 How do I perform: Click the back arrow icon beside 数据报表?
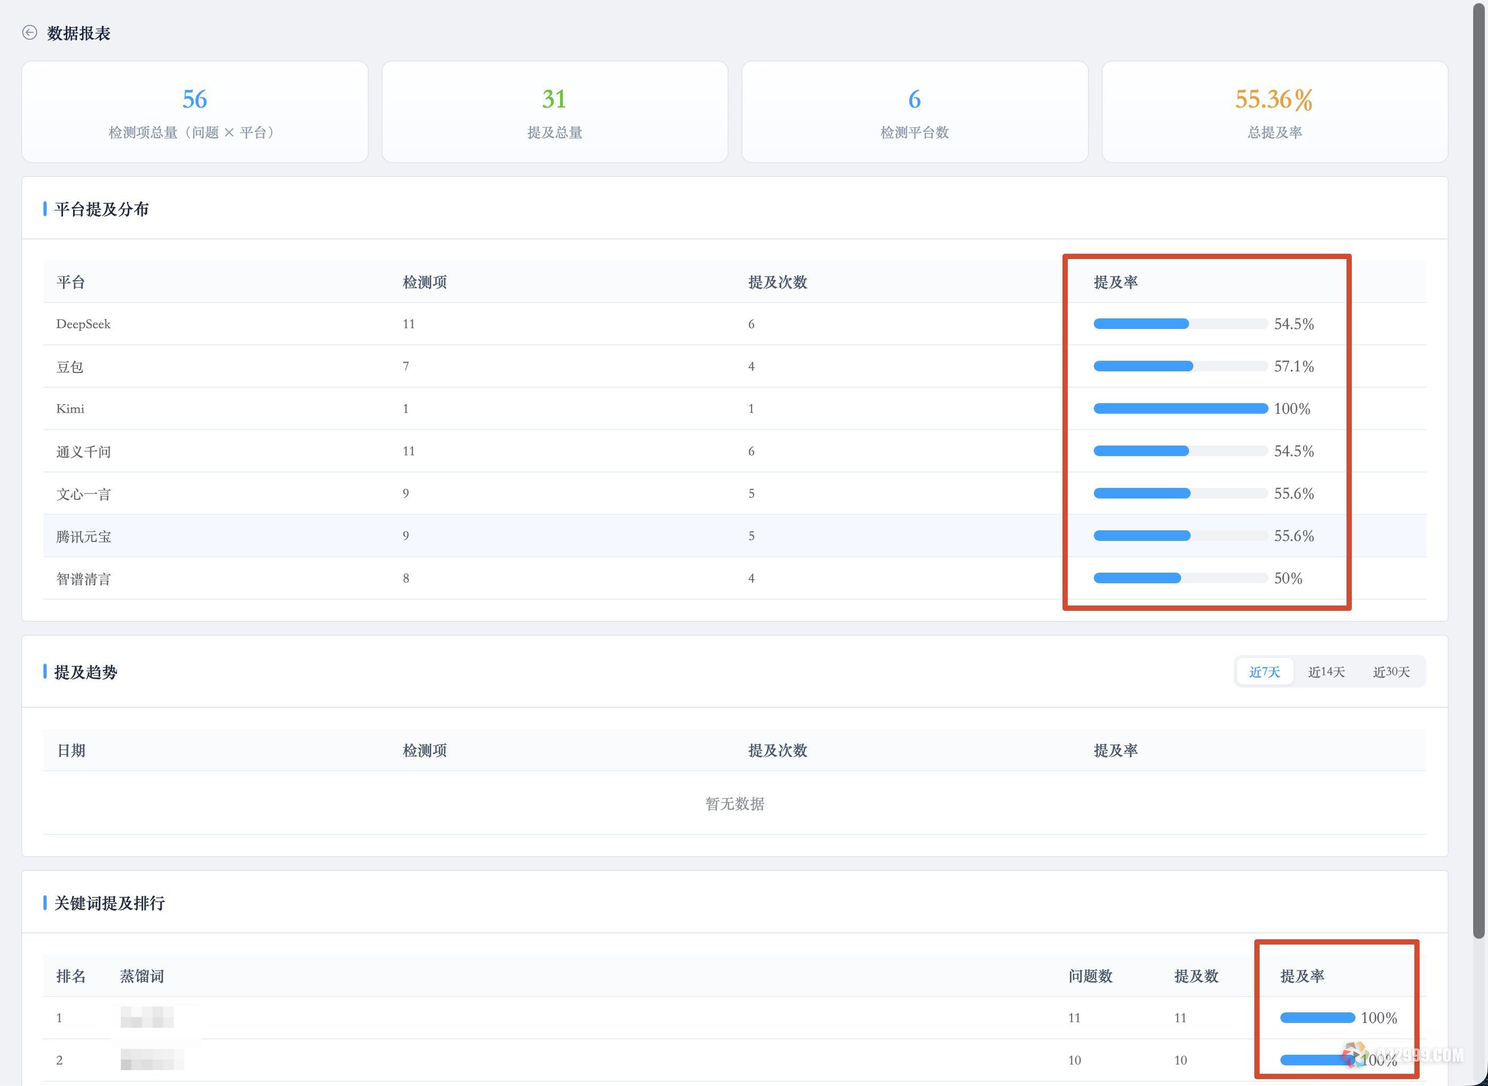pos(30,33)
